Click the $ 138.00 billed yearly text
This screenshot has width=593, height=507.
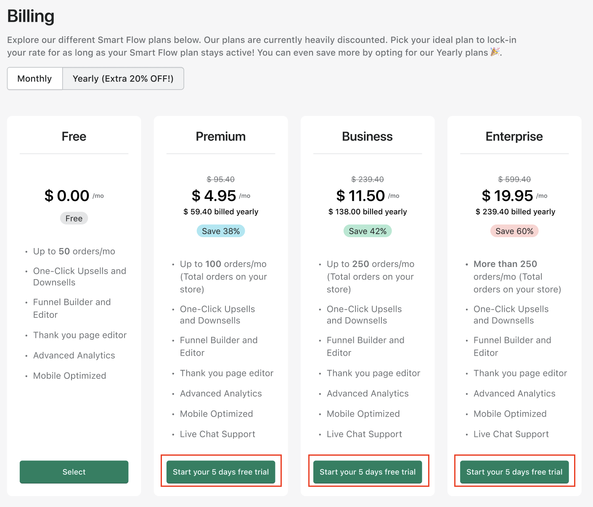(368, 212)
